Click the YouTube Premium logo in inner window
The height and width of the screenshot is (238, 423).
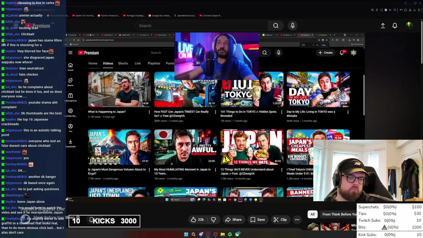88,53
